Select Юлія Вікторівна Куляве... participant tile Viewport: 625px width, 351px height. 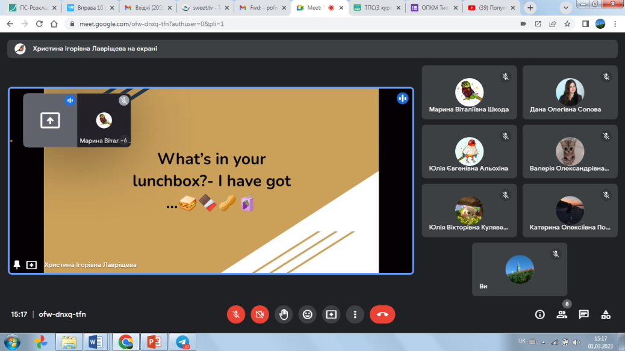coord(469,210)
